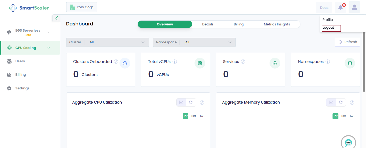The height and width of the screenshot is (148, 366).
Task: Expand the EGS Serverless menu
Action: [48, 32]
